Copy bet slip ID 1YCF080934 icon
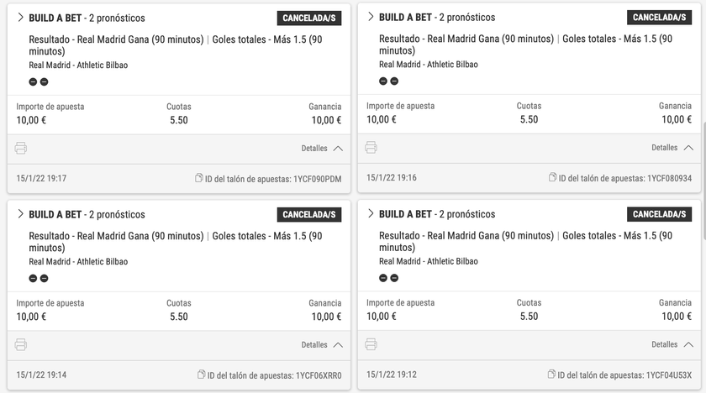The image size is (706, 393). (x=552, y=177)
